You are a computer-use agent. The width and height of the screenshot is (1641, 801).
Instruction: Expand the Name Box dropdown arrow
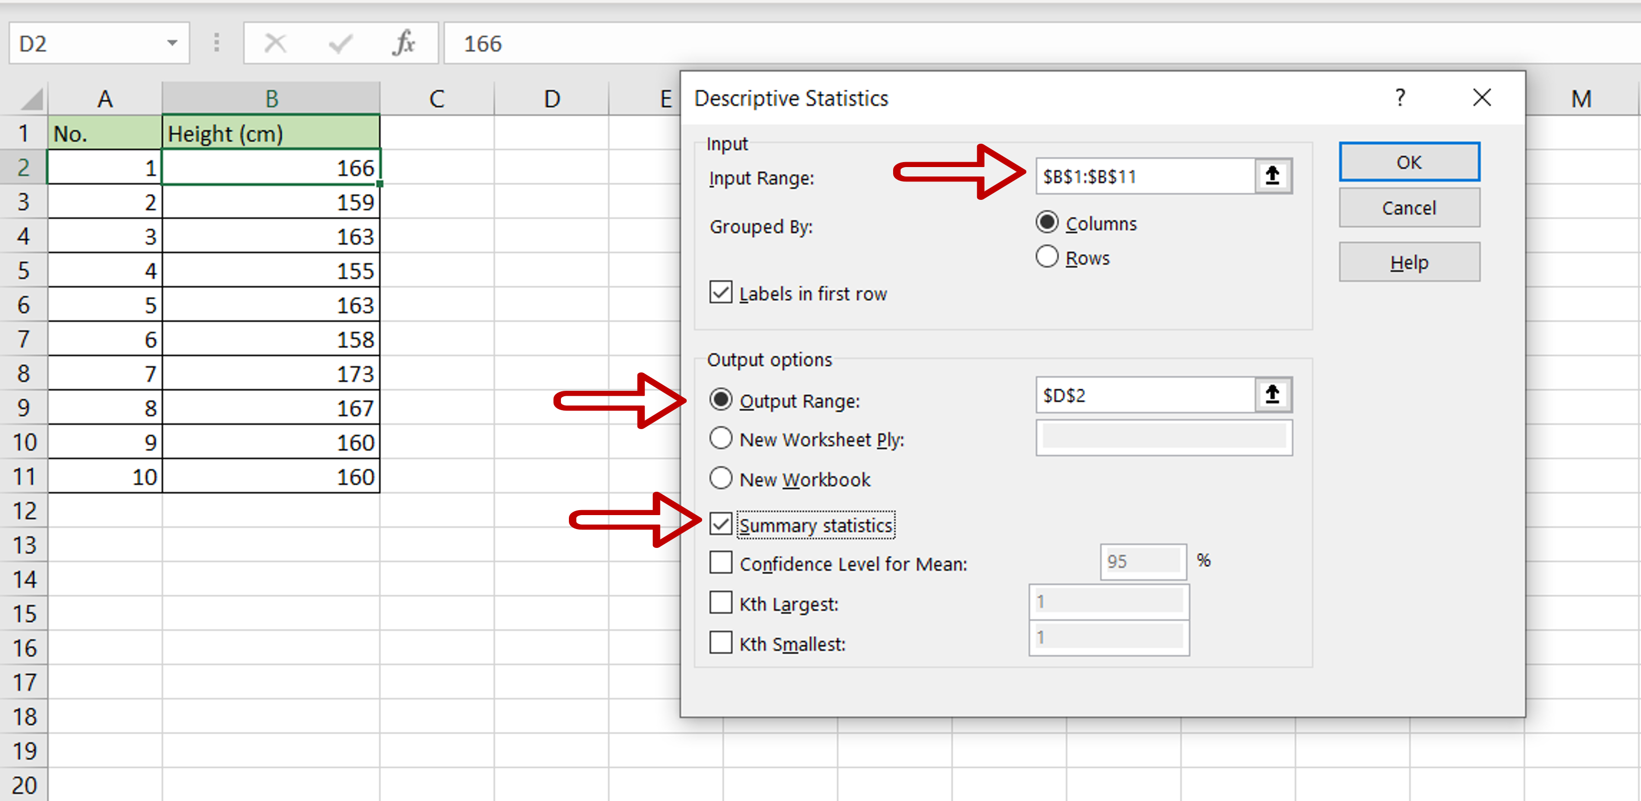(x=172, y=43)
